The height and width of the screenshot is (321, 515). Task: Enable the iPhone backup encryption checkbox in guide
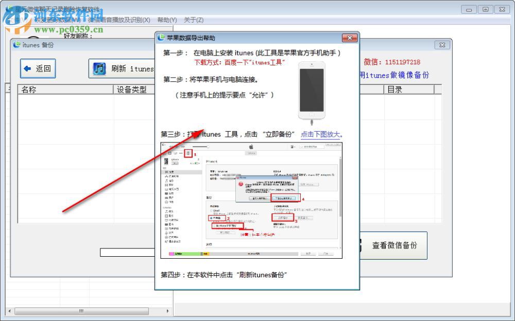[214, 226]
